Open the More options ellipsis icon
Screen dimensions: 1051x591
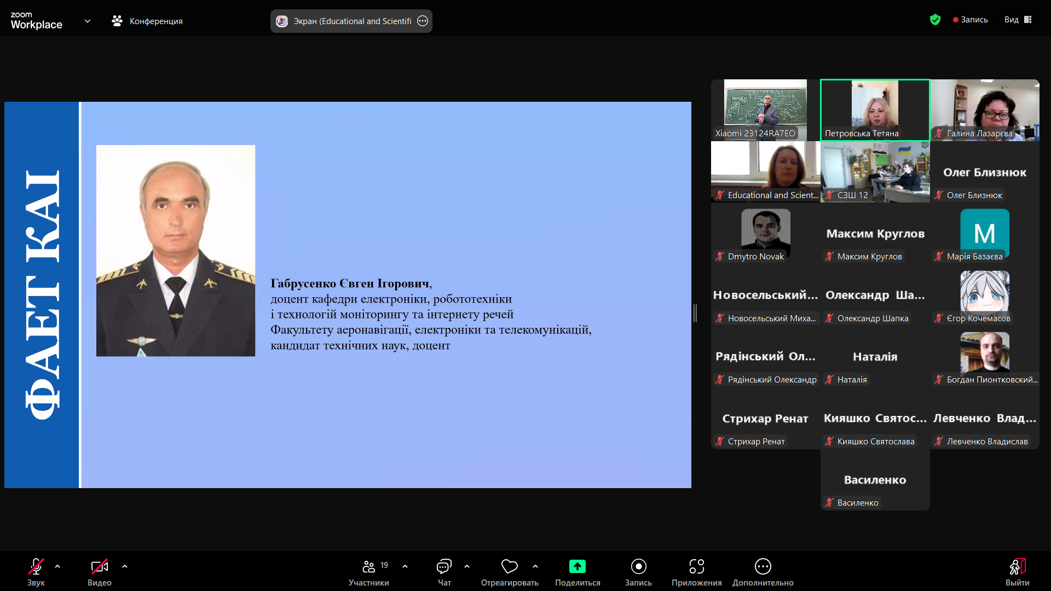(x=763, y=566)
